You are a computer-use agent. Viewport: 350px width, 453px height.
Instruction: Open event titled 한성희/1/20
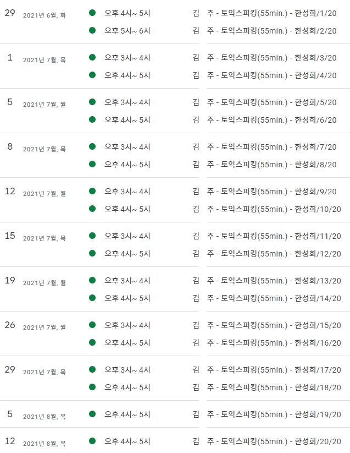(264, 13)
